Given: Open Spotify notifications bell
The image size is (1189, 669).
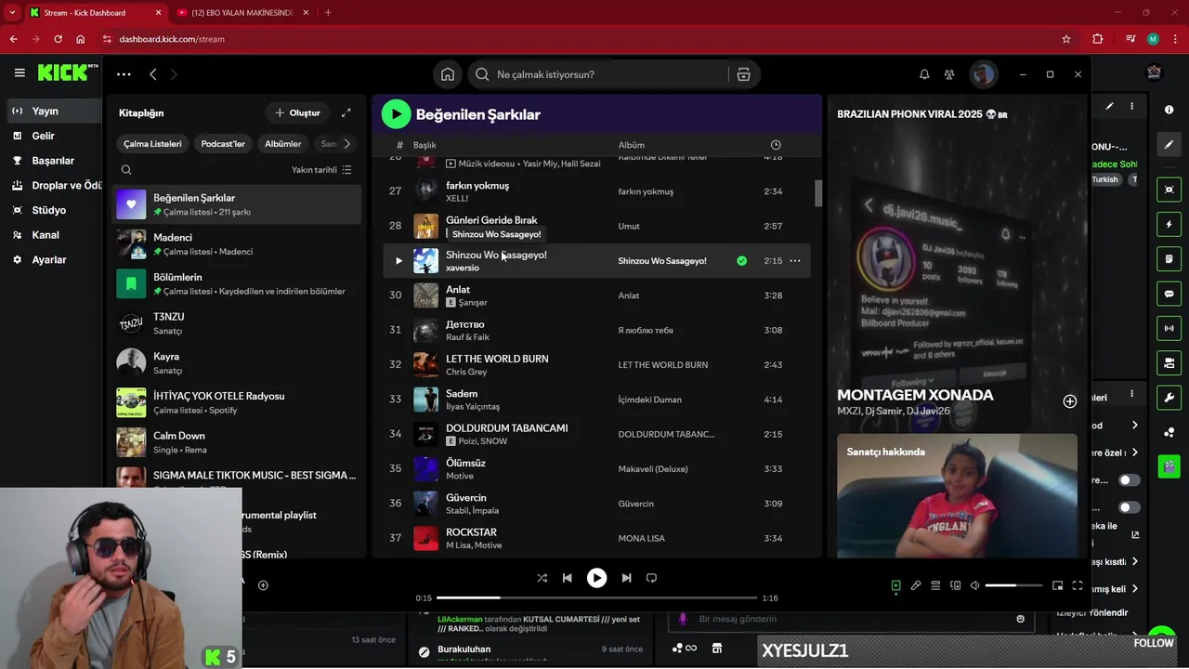Looking at the screenshot, I should point(924,74).
